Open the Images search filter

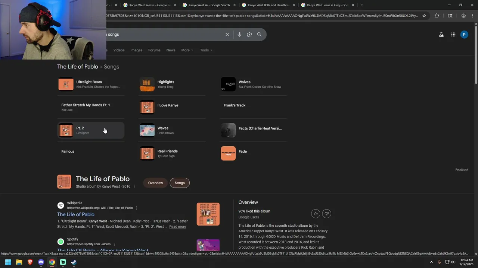136,50
